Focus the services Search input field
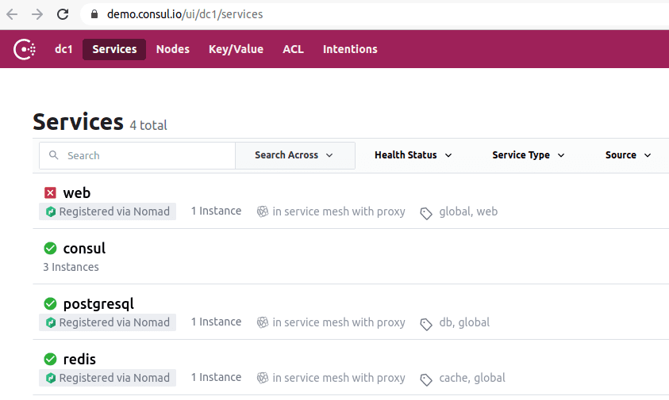 pyautogui.click(x=137, y=155)
